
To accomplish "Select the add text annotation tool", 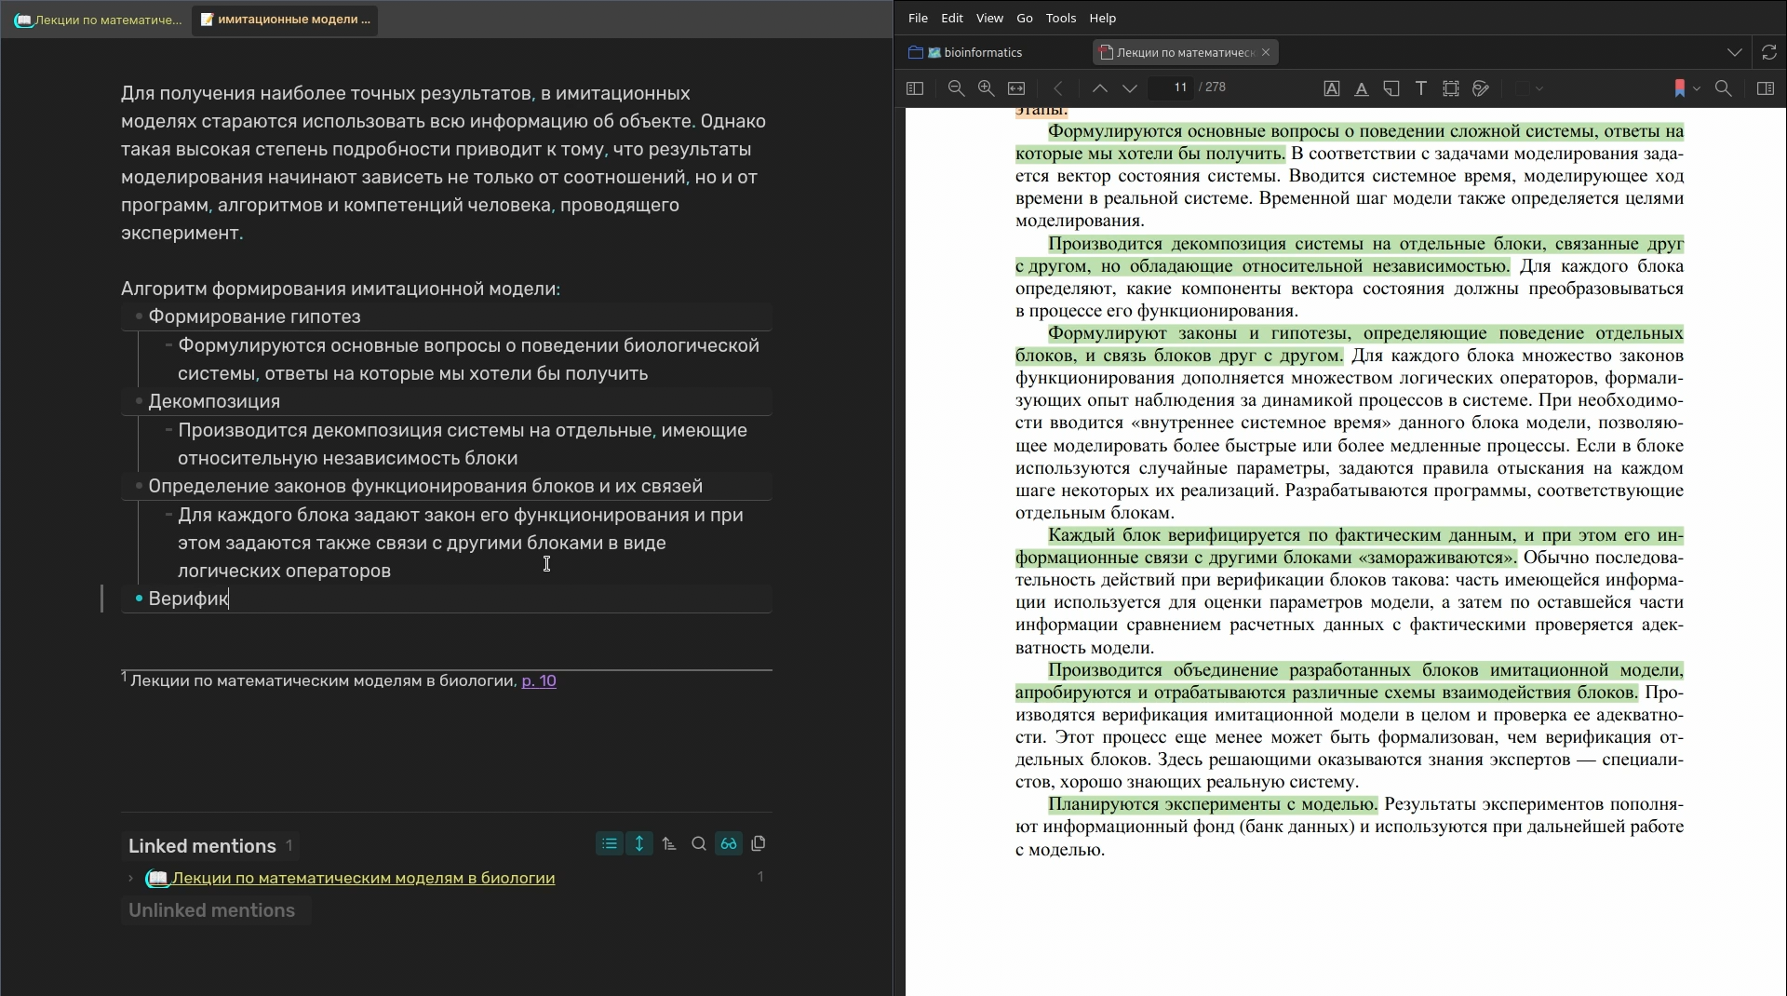I will (x=1421, y=88).
